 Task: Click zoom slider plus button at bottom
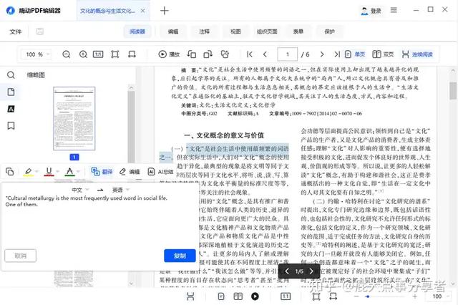click(x=414, y=296)
